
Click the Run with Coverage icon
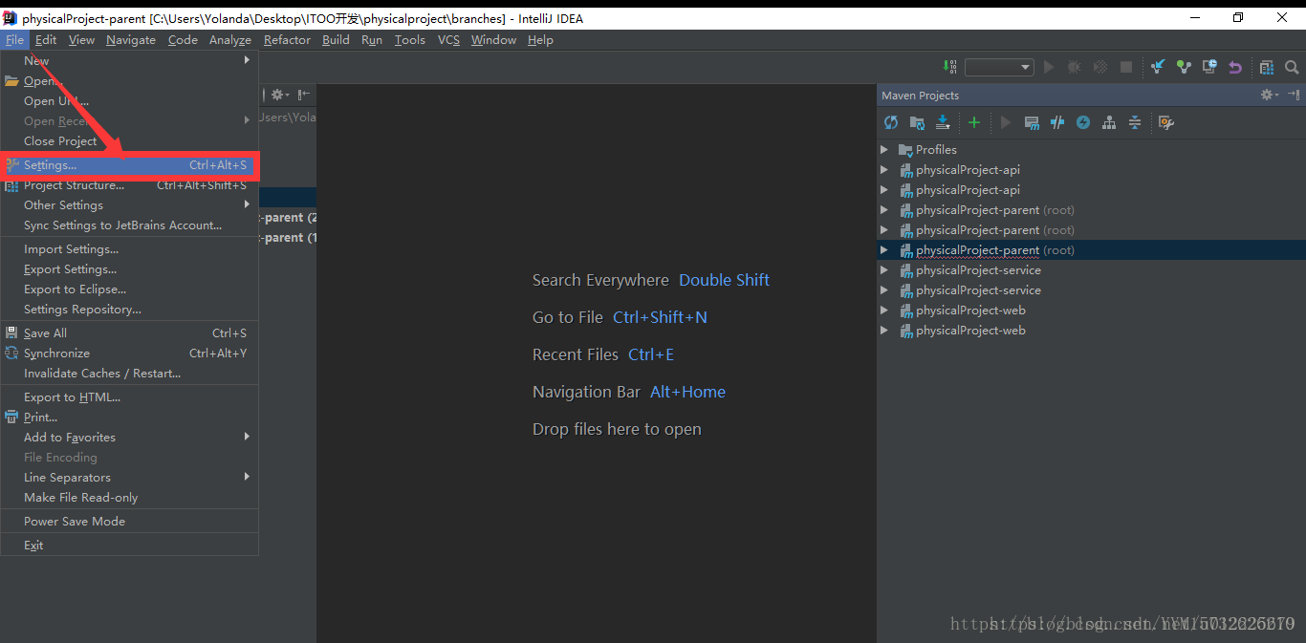[1100, 67]
